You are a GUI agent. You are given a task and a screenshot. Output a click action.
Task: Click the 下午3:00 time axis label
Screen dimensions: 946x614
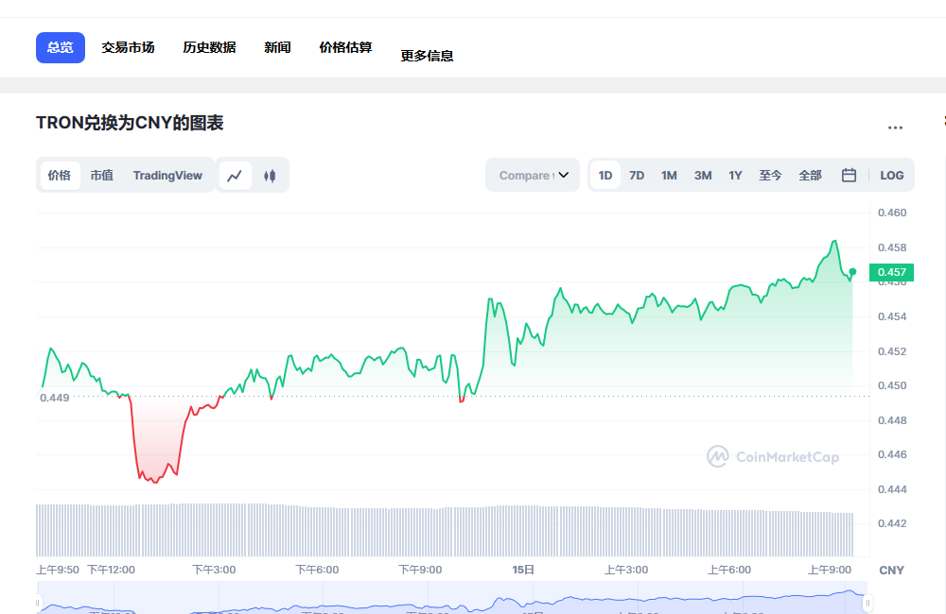(x=214, y=570)
